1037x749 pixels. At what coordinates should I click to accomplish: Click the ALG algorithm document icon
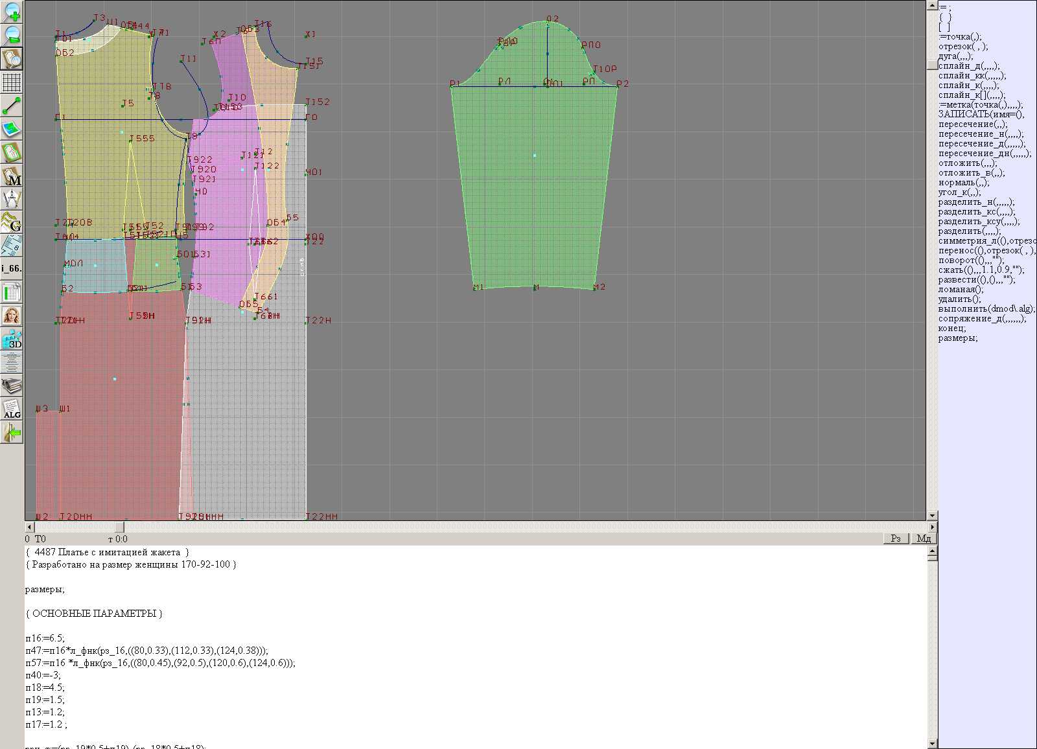click(x=12, y=409)
